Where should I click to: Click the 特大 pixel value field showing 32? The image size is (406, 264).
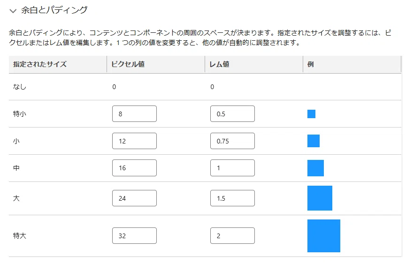(134, 235)
